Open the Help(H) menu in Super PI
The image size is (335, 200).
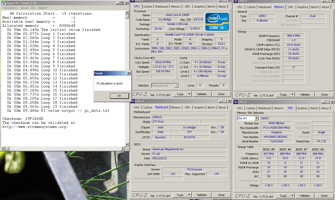click(x=42, y=8)
